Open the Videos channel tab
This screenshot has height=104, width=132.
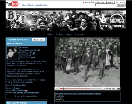click(50, 34)
